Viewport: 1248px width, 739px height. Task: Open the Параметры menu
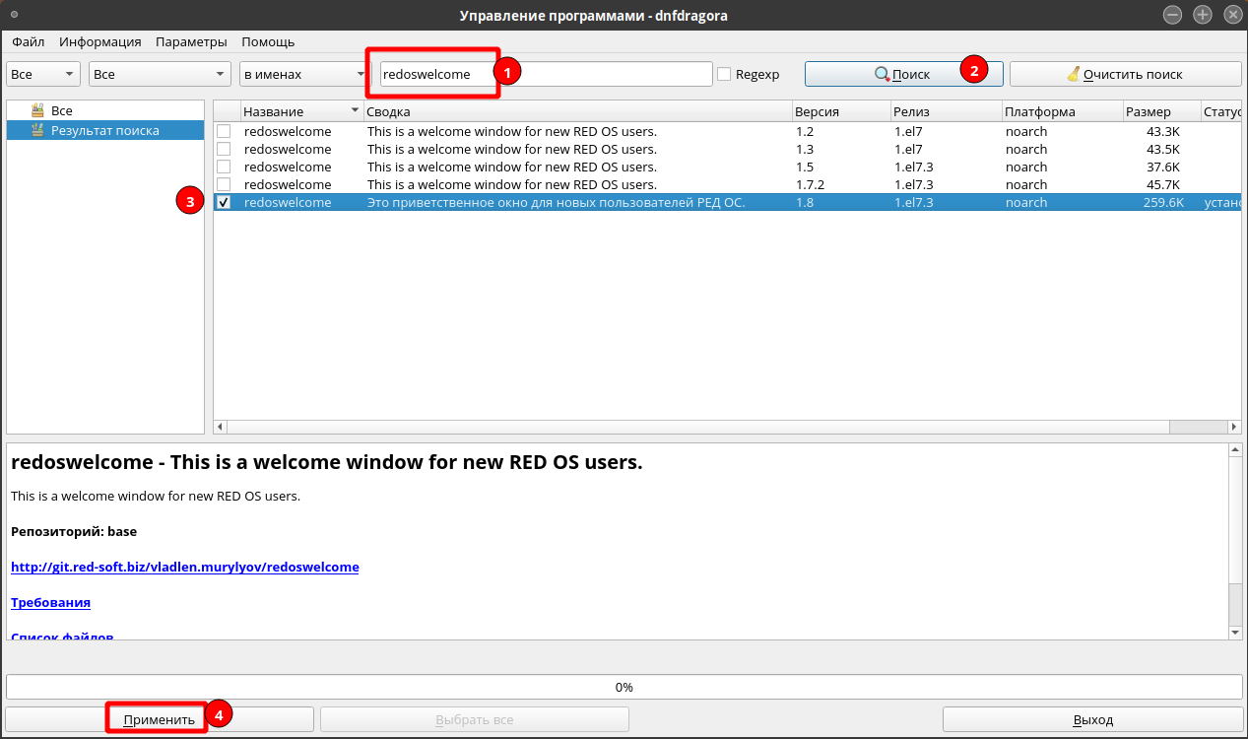191,41
